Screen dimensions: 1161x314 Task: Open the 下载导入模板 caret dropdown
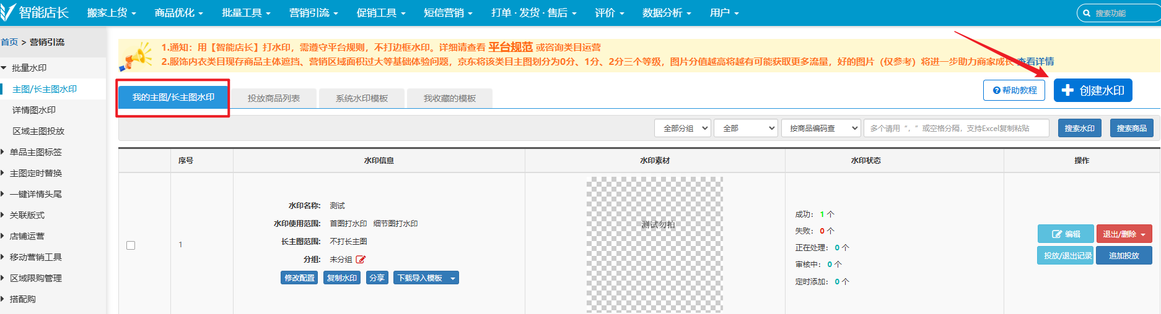coord(453,278)
